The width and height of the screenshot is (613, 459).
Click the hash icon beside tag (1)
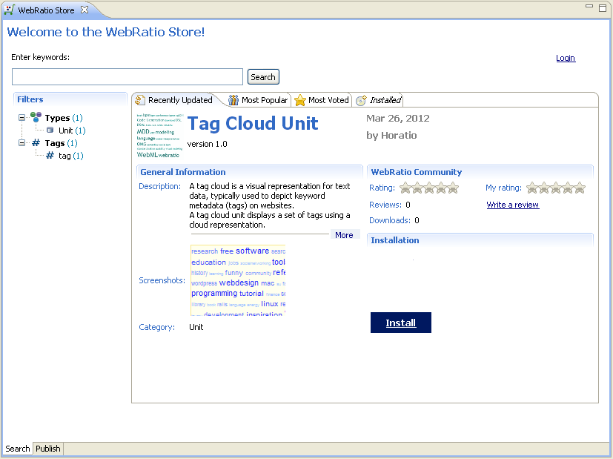click(x=50, y=155)
